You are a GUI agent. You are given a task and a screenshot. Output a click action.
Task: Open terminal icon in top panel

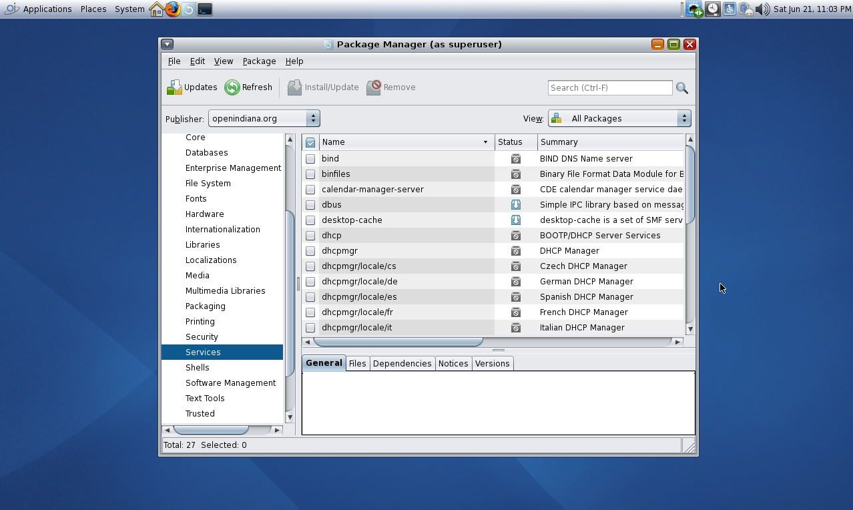[x=205, y=9]
